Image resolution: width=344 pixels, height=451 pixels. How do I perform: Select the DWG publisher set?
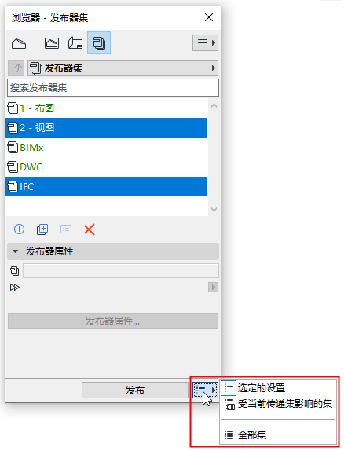107,167
